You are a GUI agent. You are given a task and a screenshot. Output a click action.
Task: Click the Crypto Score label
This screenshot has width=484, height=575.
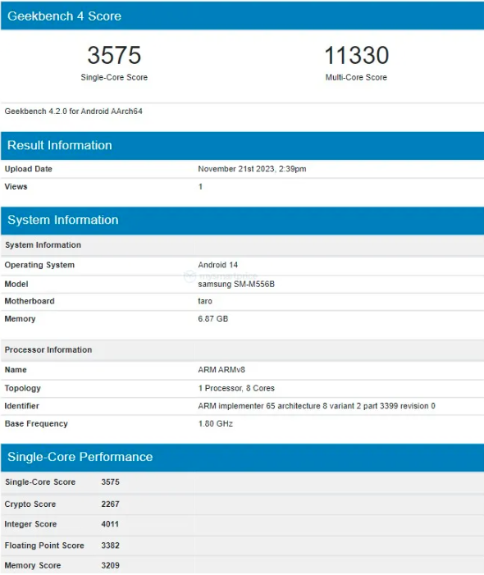[x=30, y=504]
